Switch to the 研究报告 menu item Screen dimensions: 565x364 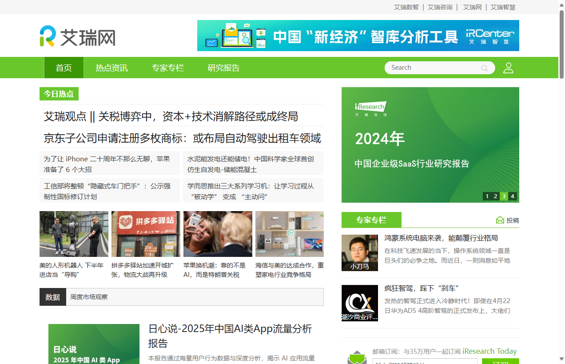point(223,68)
